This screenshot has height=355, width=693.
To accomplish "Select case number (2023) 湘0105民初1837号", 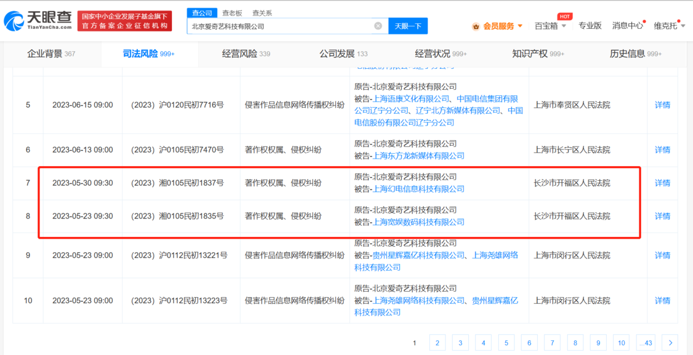I will pyautogui.click(x=177, y=183).
